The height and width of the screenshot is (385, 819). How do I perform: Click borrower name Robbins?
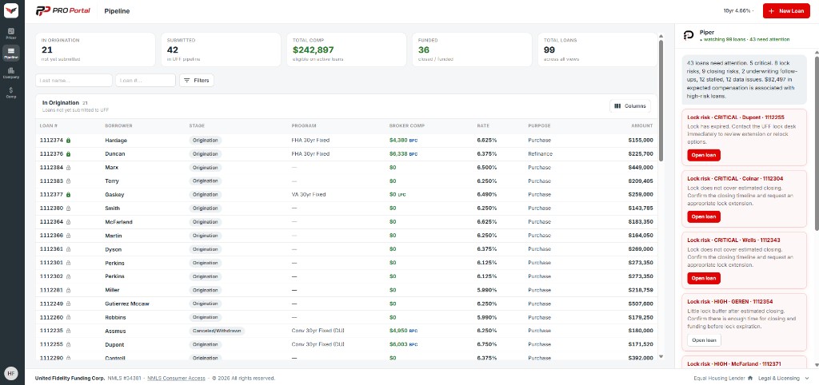click(x=115, y=317)
